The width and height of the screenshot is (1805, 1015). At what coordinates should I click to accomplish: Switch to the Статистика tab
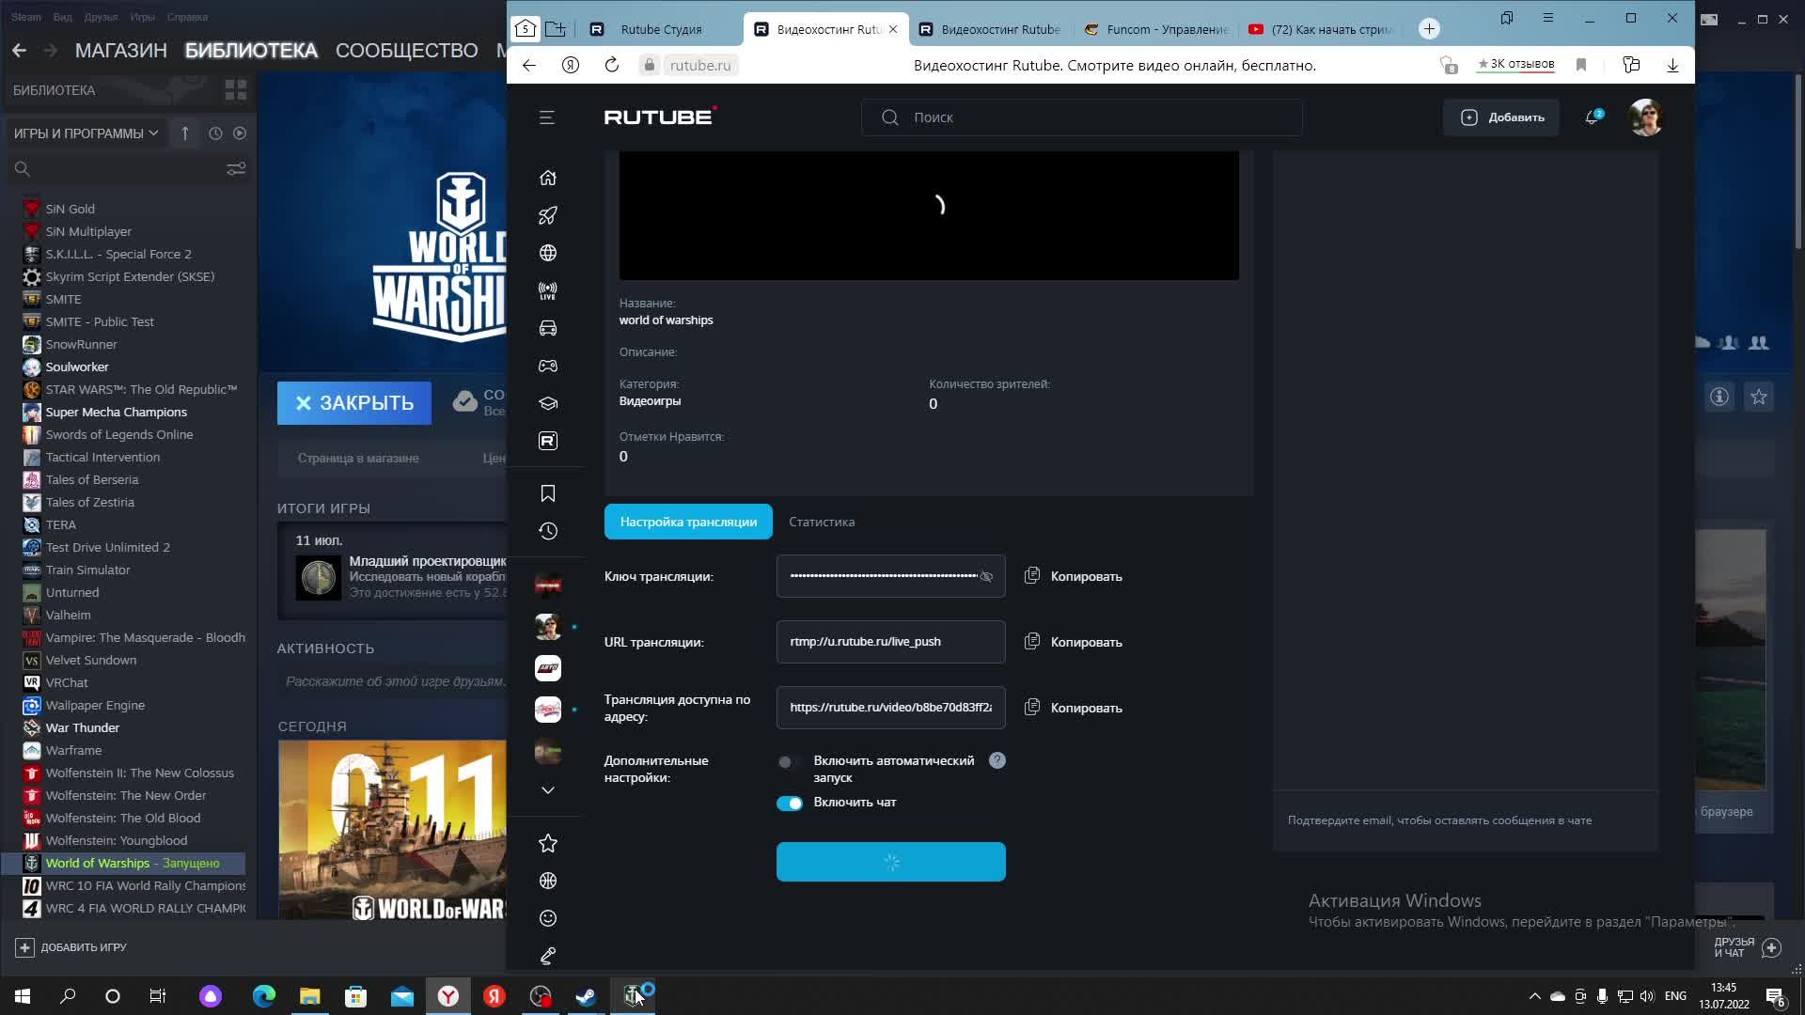(x=822, y=522)
